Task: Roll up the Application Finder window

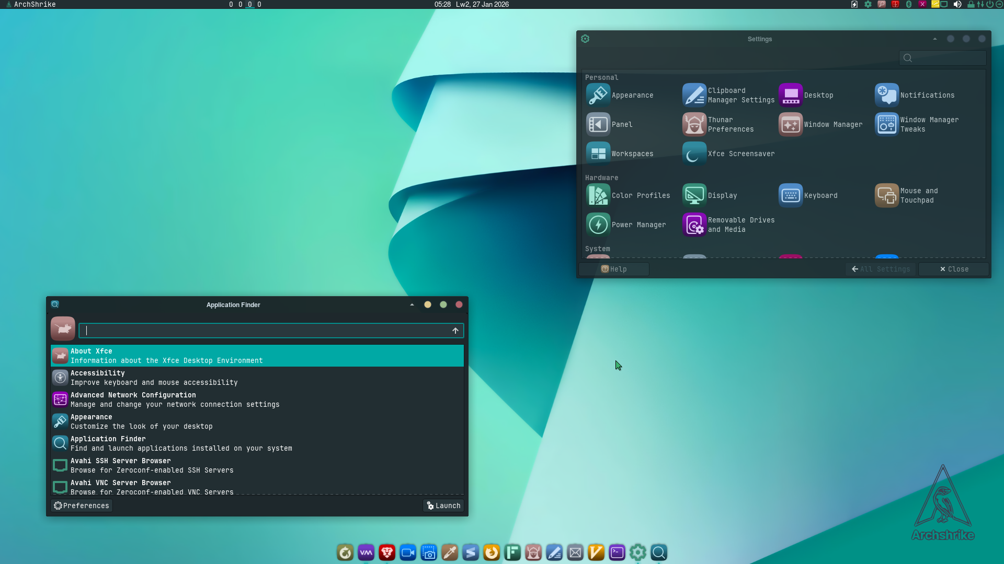Action: coord(412,304)
